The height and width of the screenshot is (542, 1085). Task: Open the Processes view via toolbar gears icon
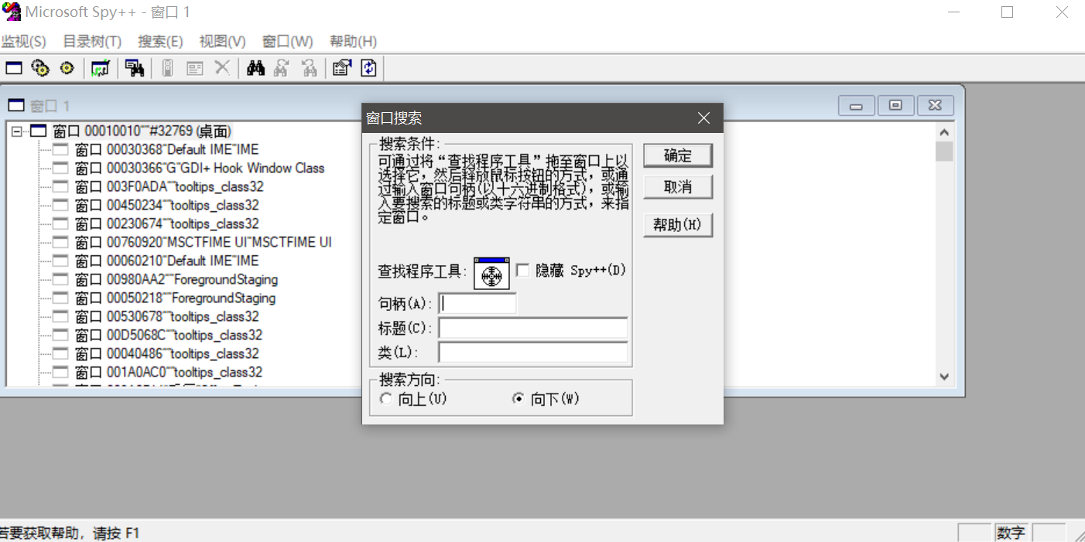pos(40,69)
